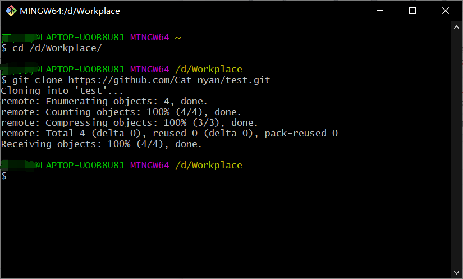Click the last empty $ prompt line
Screen dimensions: 463x279
[x=4, y=176]
